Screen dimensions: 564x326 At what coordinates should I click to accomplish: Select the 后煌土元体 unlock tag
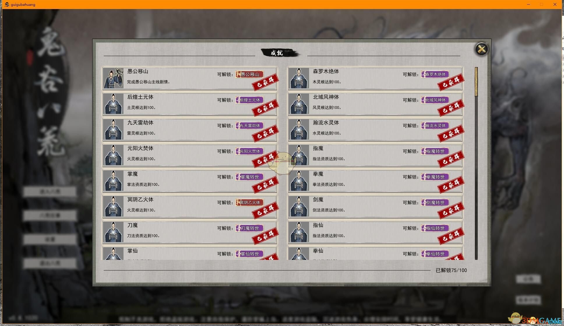[249, 100]
